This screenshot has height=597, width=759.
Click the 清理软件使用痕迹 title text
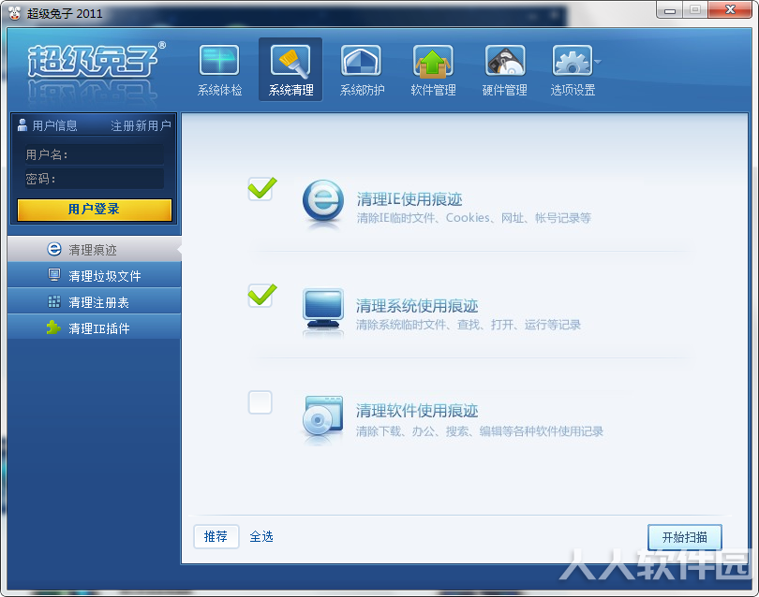(417, 411)
